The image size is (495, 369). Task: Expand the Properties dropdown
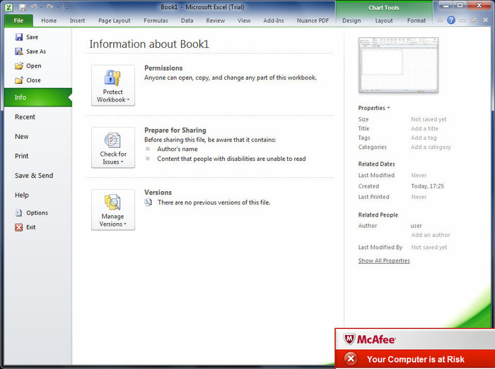[x=374, y=108]
